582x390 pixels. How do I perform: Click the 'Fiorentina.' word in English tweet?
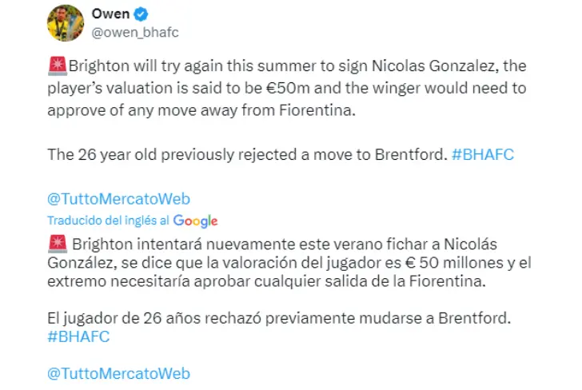(x=317, y=110)
